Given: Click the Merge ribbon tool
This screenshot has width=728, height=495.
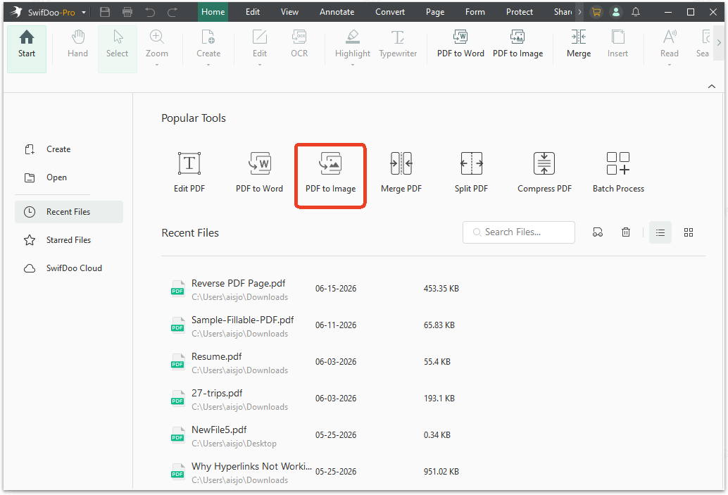Looking at the screenshot, I should (x=579, y=44).
